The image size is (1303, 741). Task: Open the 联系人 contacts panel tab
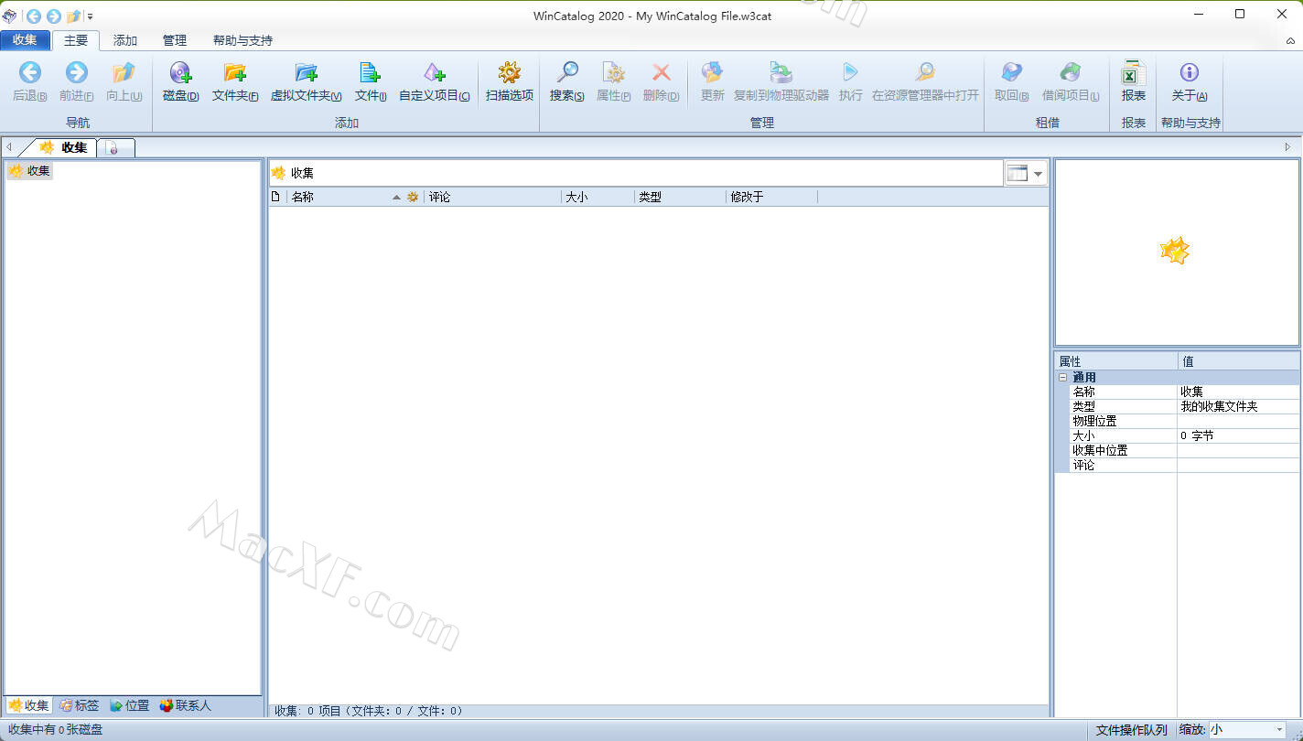185,705
